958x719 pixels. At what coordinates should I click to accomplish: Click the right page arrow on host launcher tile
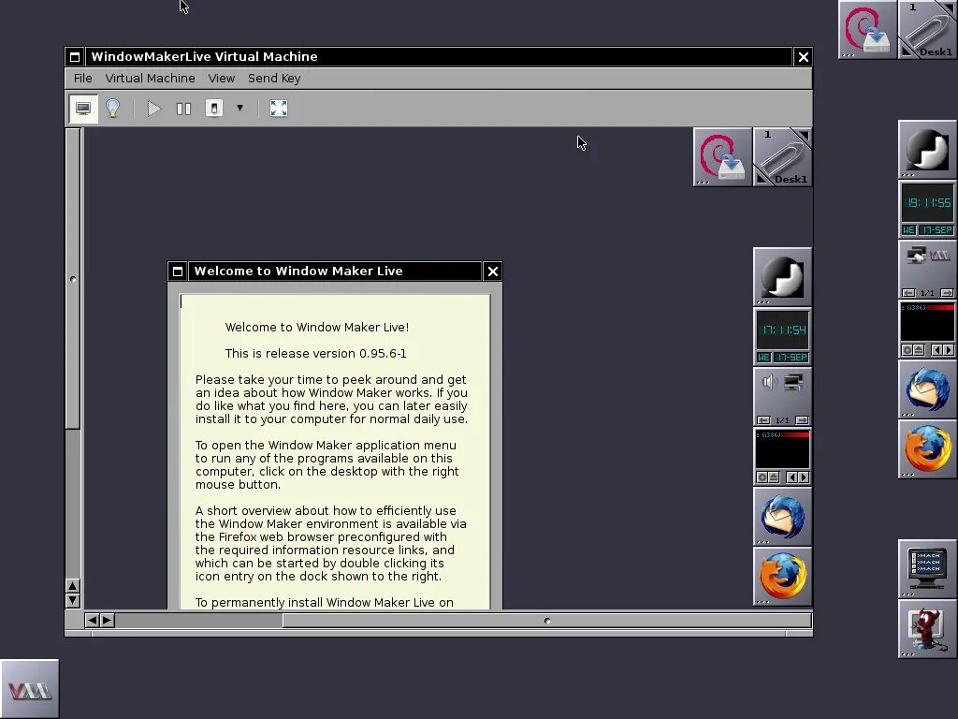(x=947, y=293)
